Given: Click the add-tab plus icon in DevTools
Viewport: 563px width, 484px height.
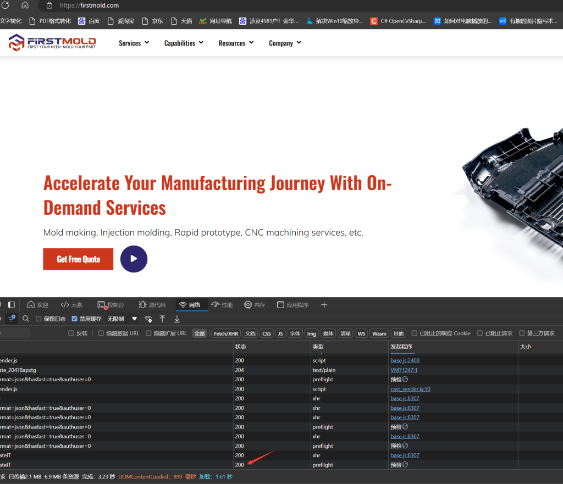Looking at the screenshot, I should pos(324,305).
